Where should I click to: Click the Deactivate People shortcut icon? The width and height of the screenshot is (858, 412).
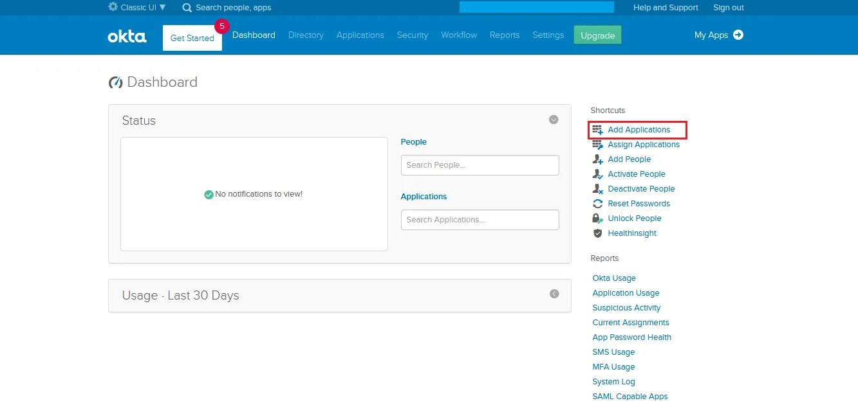[597, 189]
